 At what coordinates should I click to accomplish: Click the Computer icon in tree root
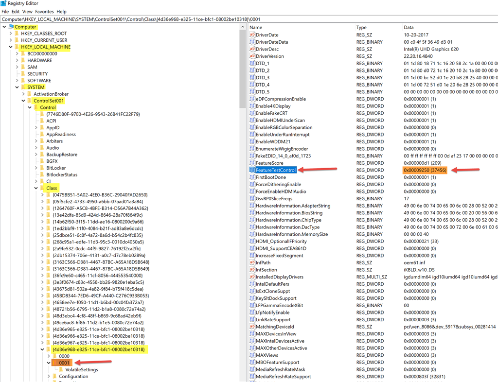tap(11, 27)
